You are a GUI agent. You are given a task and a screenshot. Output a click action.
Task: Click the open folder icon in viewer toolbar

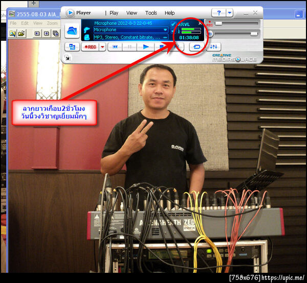coord(21,33)
